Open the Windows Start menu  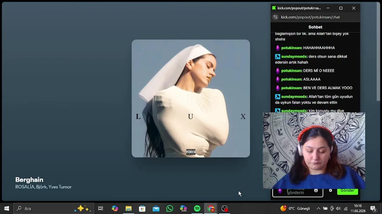pos(7,209)
